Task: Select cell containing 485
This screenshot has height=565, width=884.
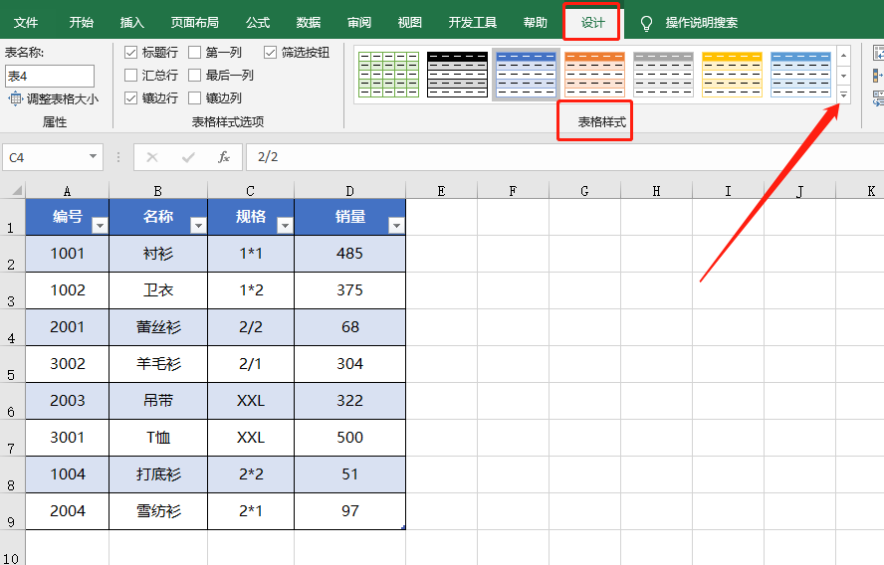Action: point(350,254)
